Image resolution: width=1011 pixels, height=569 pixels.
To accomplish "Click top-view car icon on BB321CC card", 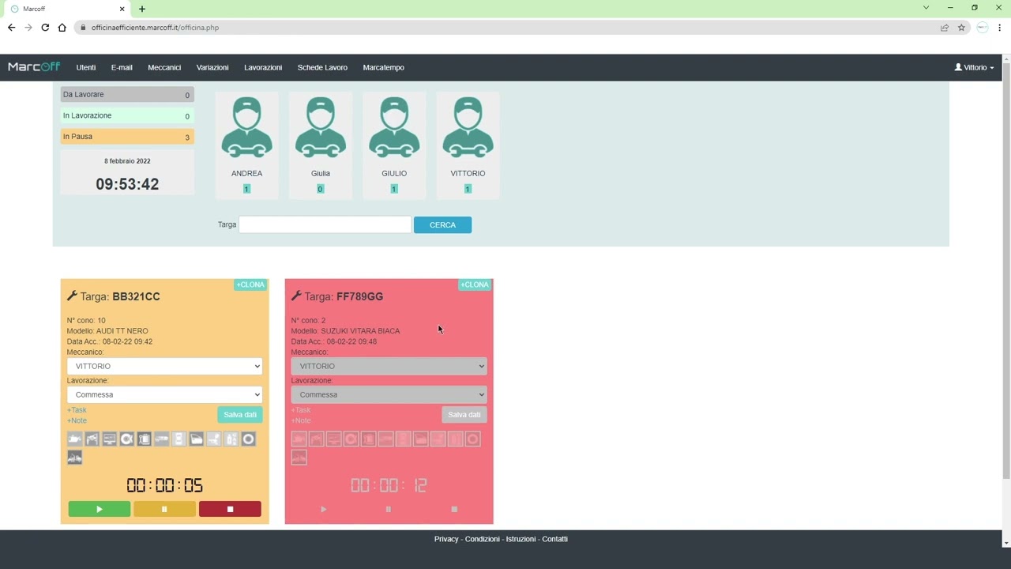I will [179, 439].
